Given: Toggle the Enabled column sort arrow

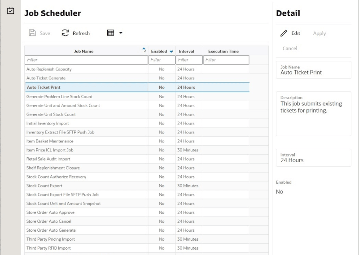Looking at the screenshot, I should click(171, 52).
